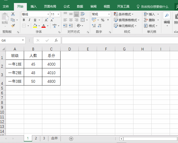Click 告诉我你想要做什么 search box
The width and height of the screenshot is (178, 143).
[153, 7]
